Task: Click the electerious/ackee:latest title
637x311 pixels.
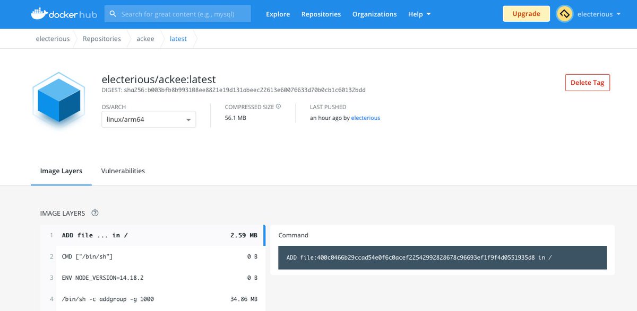Action: coord(159,79)
